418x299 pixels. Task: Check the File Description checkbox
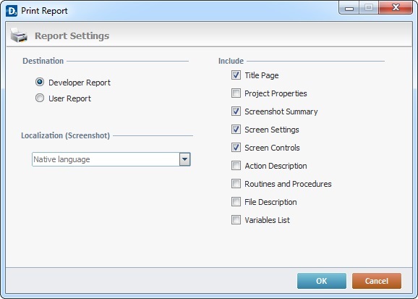coord(236,201)
